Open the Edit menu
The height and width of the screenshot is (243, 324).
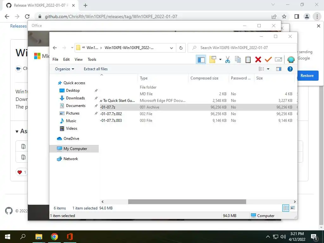pyautogui.click(x=66, y=59)
